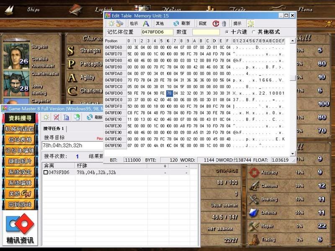Image resolution: width=335 pixels, height=251 pixels.
Task: Click the Strength attribute in the game
Action: pyautogui.click(x=90, y=51)
